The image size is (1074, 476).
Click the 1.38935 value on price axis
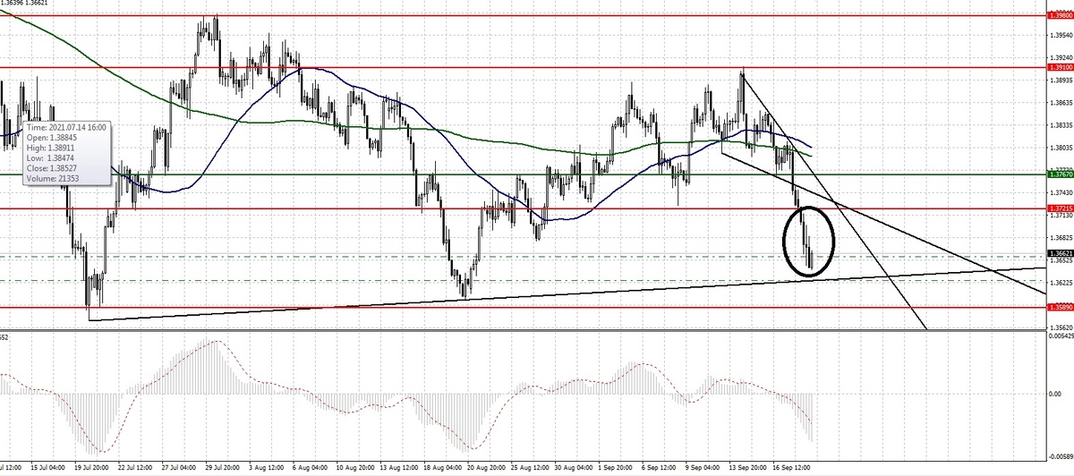1060,80
